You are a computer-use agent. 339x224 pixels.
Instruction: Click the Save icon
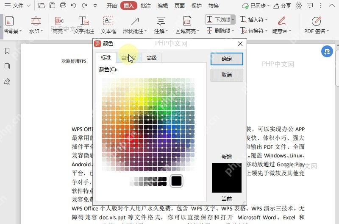52,6
